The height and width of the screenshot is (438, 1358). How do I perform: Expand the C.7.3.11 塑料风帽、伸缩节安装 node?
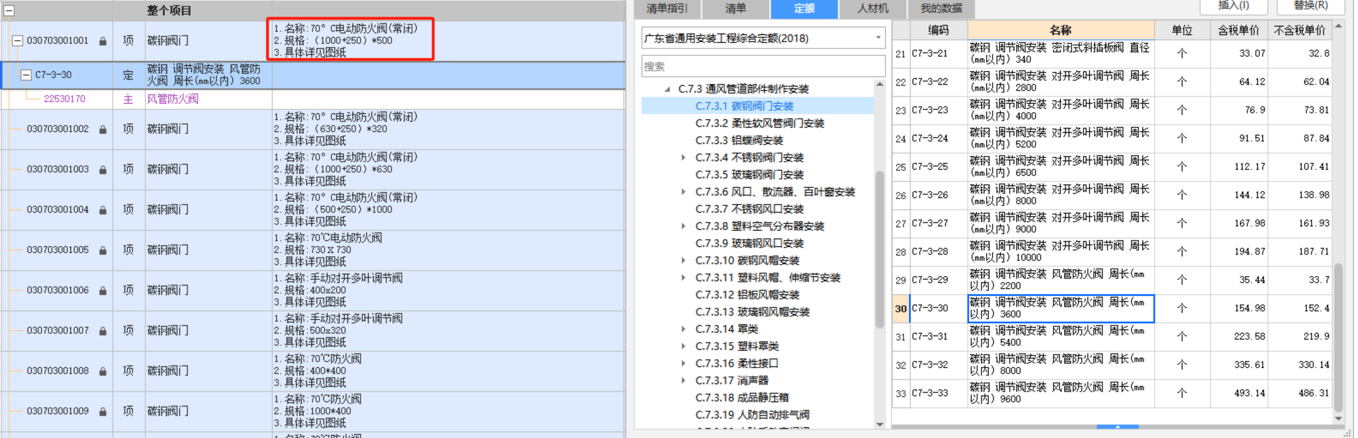pyautogui.click(x=683, y=277)
